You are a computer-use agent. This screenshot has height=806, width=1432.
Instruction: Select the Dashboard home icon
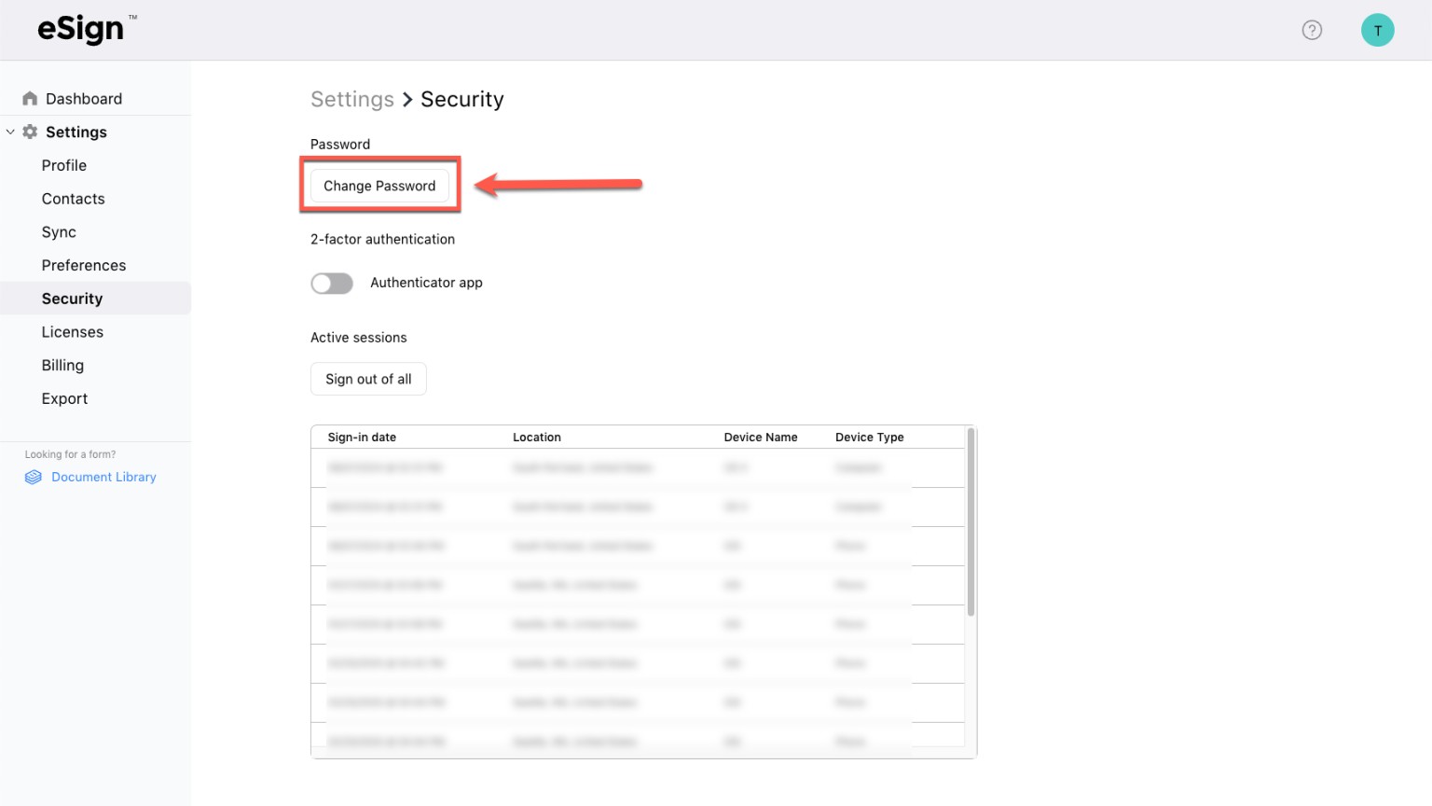31,98
